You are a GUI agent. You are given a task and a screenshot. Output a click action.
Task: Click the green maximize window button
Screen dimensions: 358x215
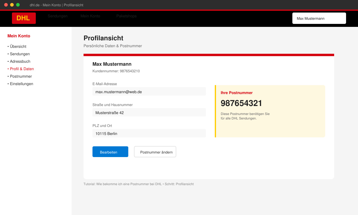click(18, 5)
